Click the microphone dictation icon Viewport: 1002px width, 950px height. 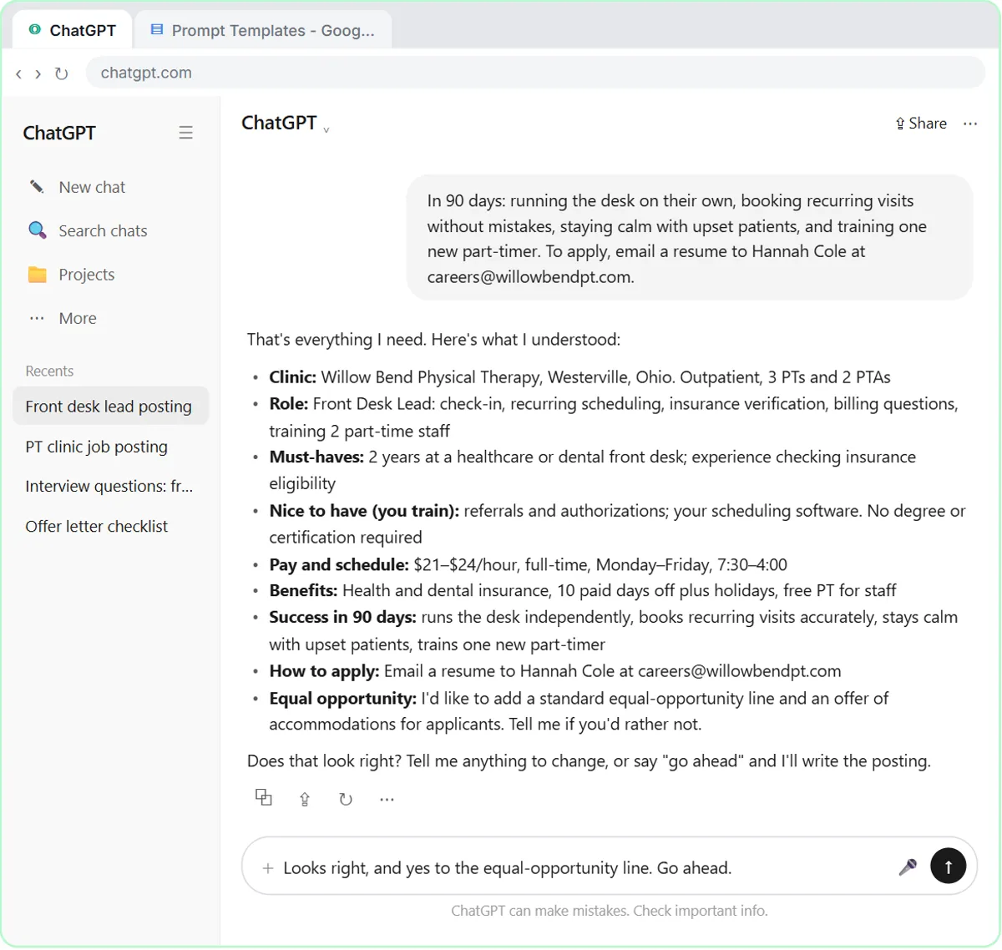(x=908, y=867)
